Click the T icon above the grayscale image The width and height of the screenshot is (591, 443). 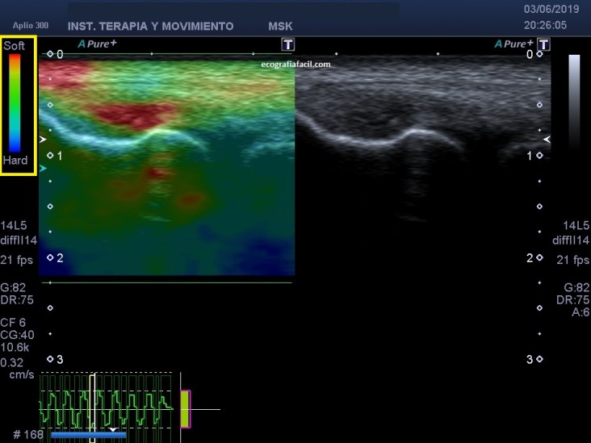pyautogui.click(x=544, y=44)
